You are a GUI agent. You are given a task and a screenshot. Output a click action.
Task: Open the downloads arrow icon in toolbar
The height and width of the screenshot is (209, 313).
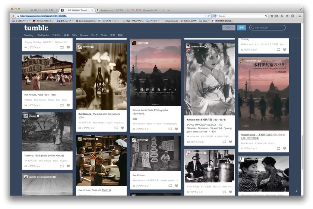coord(282,16)
